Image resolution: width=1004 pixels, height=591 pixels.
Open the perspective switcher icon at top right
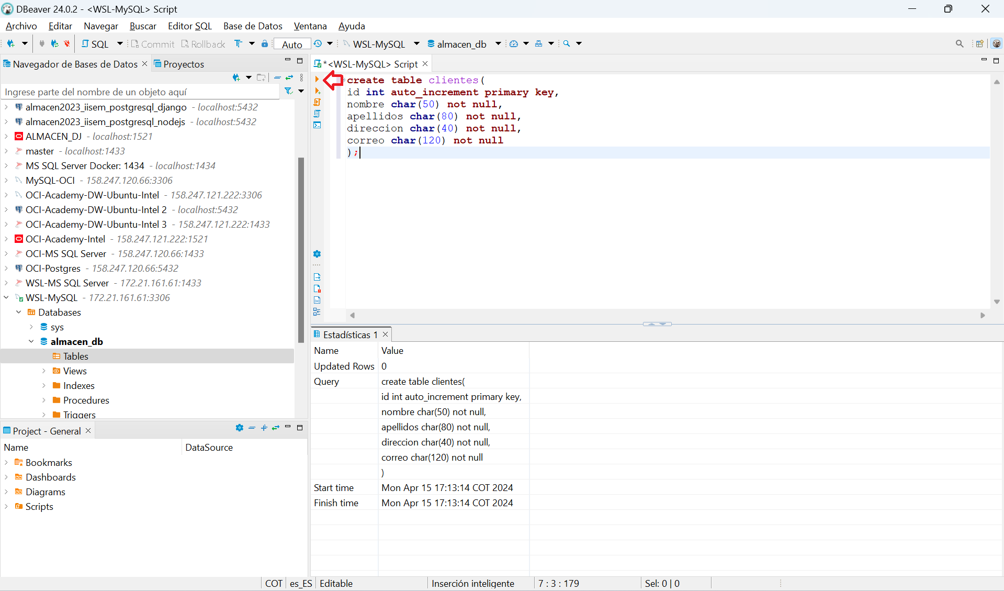point(980,44)
